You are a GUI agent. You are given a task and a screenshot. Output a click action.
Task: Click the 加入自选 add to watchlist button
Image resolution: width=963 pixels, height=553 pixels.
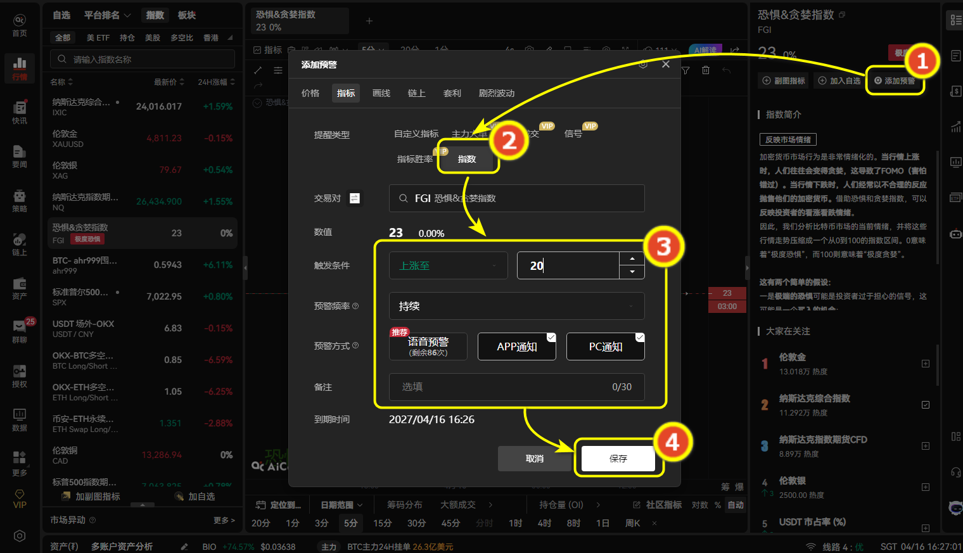pyautogui.click(x=838, y=80)
